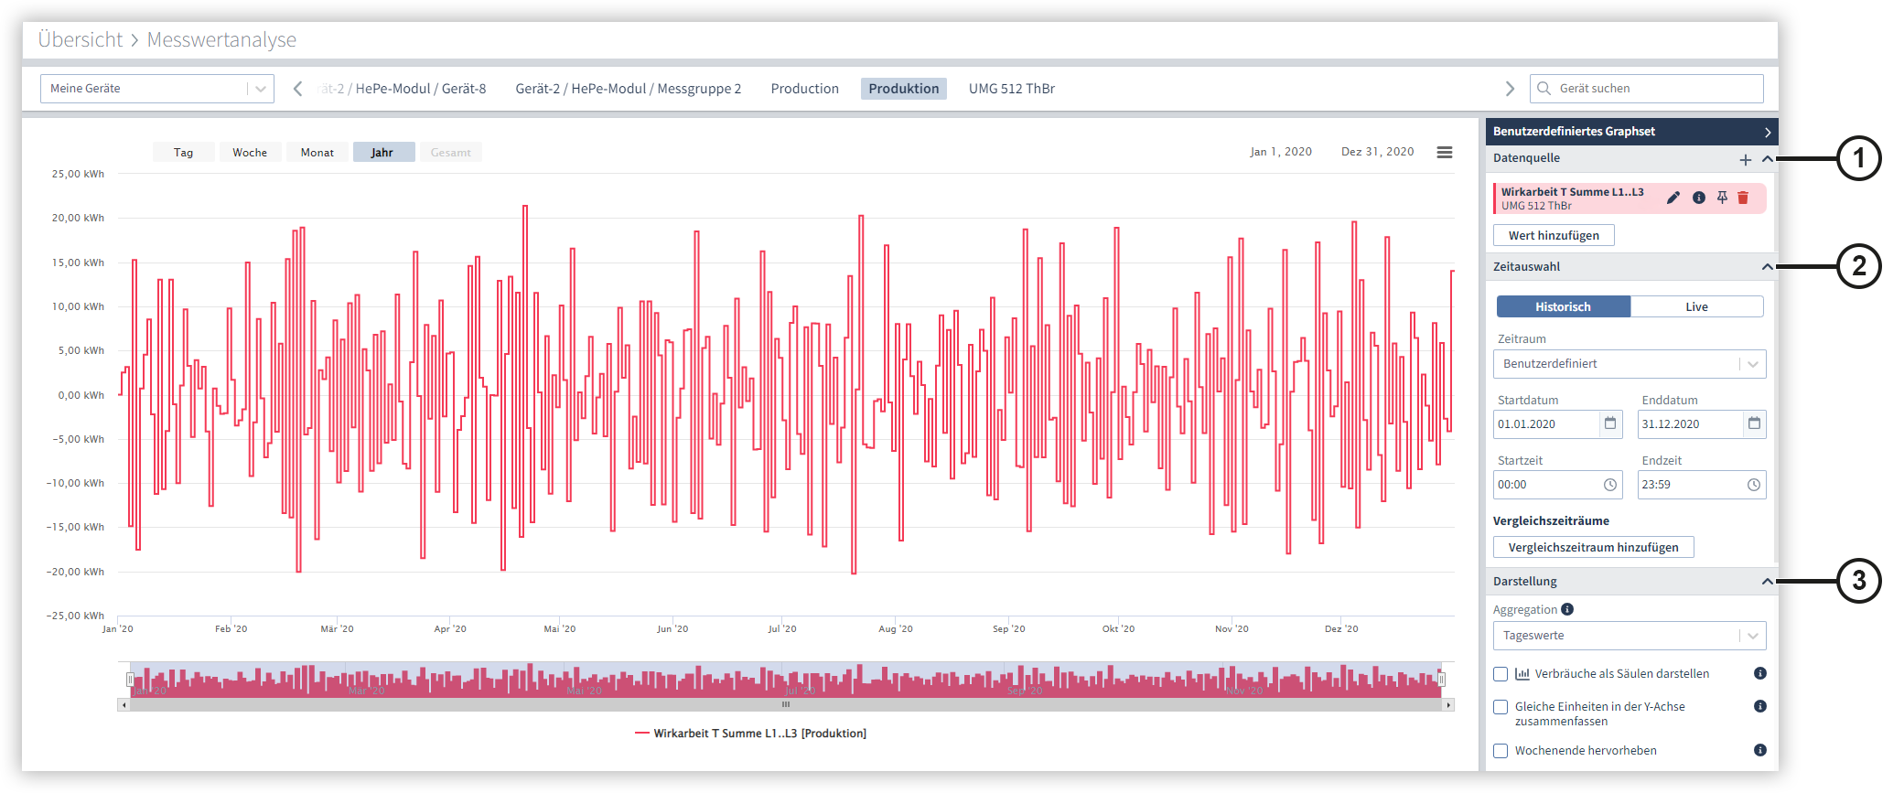Image resolution: width=1904 pixels, height=793 pixels.
Task: Open the Production device tab
Action: coord(805,89)
